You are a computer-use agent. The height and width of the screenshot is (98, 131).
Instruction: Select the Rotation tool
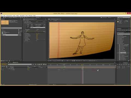tap(8, 17)
